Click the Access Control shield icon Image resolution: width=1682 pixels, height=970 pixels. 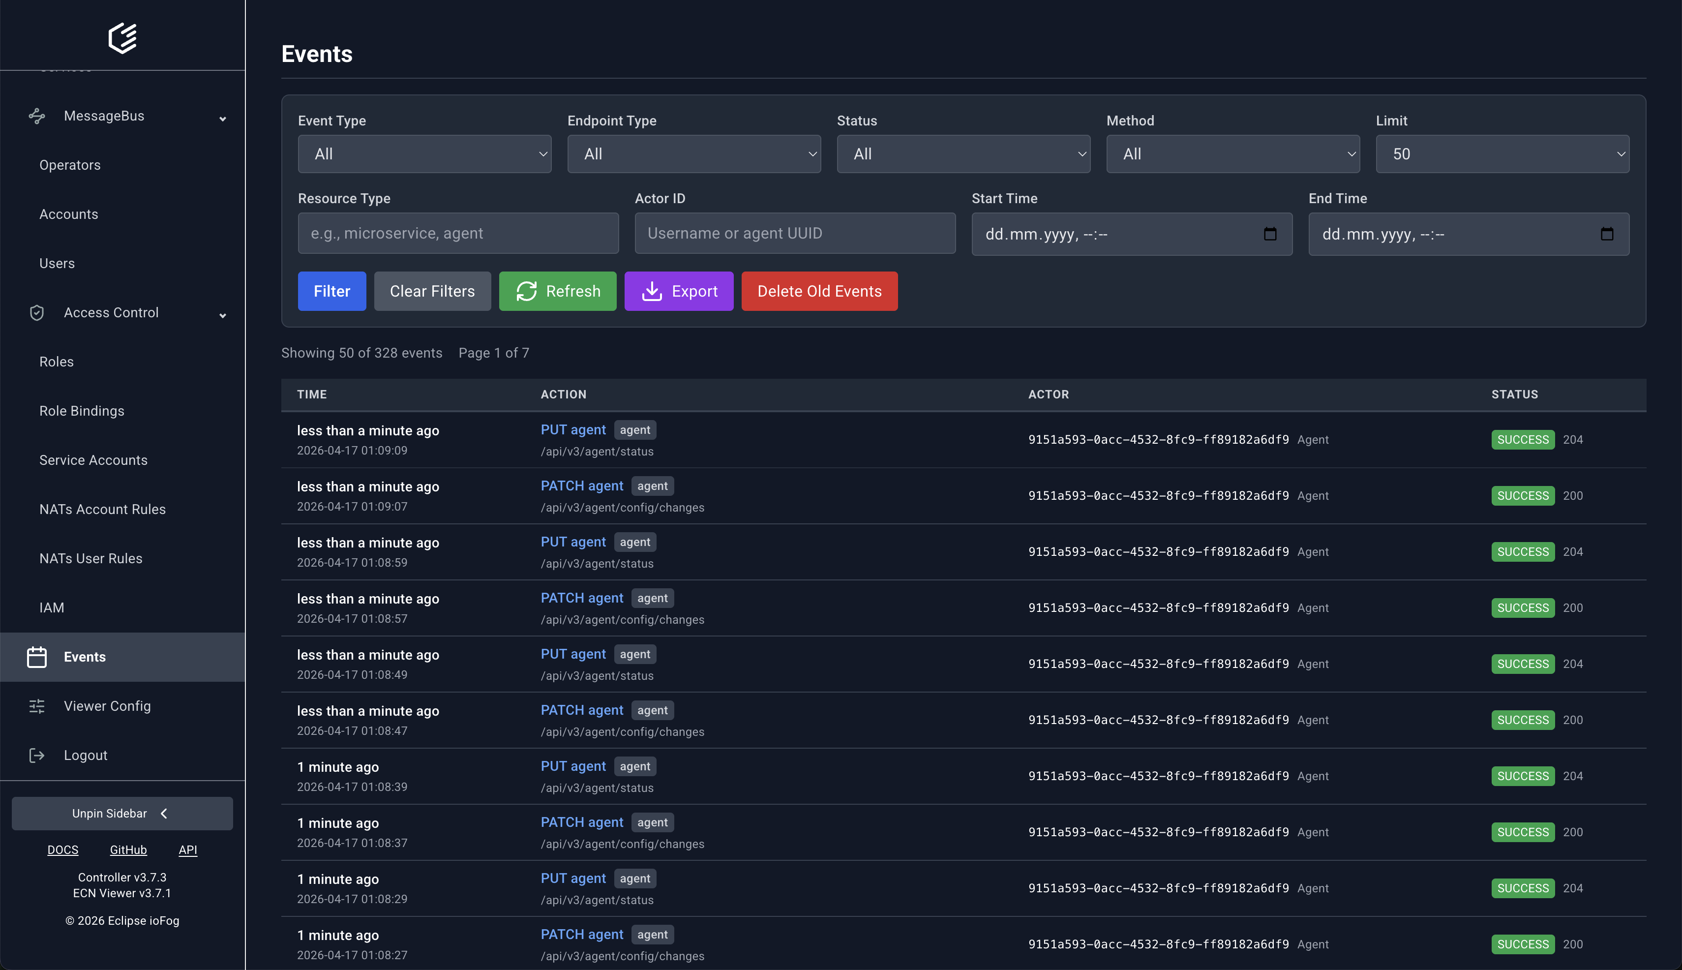(36, 312)
